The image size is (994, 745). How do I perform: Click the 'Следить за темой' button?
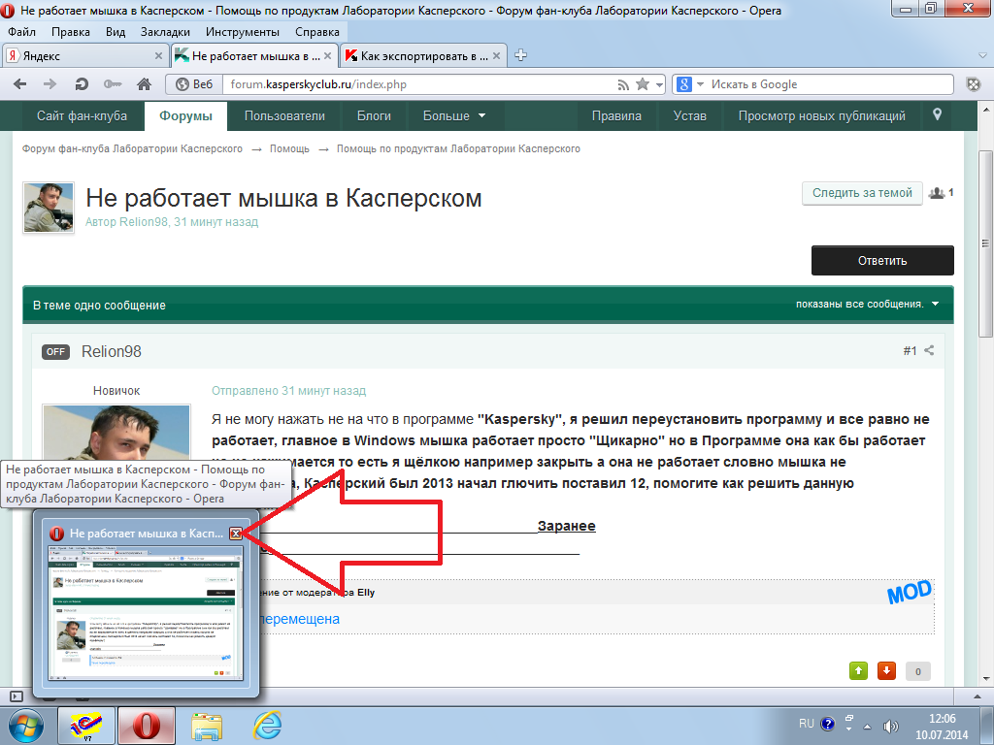pyautogui.click(x=862, y=193)
